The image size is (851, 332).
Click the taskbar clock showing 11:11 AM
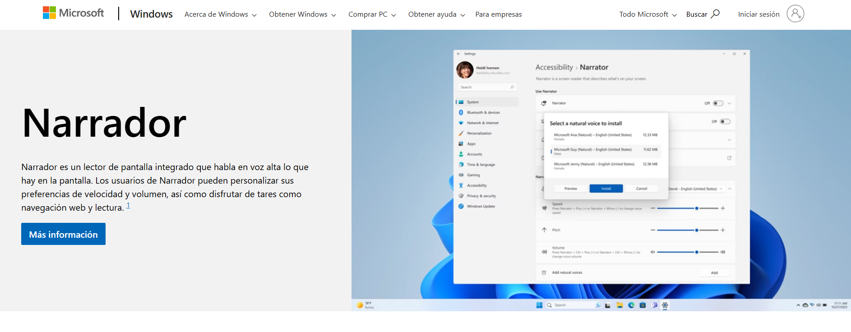840,305
